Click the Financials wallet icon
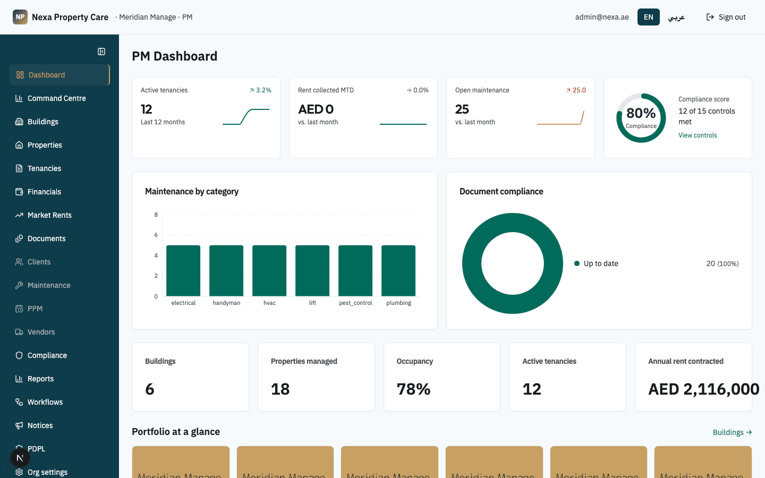Viewport: 765px width, 478px height. pyautogui.click(x=19, y=192)
